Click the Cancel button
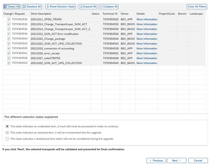The width and height of the screenshot is (209, 164). pyautogui.click(x=198, y=160)
